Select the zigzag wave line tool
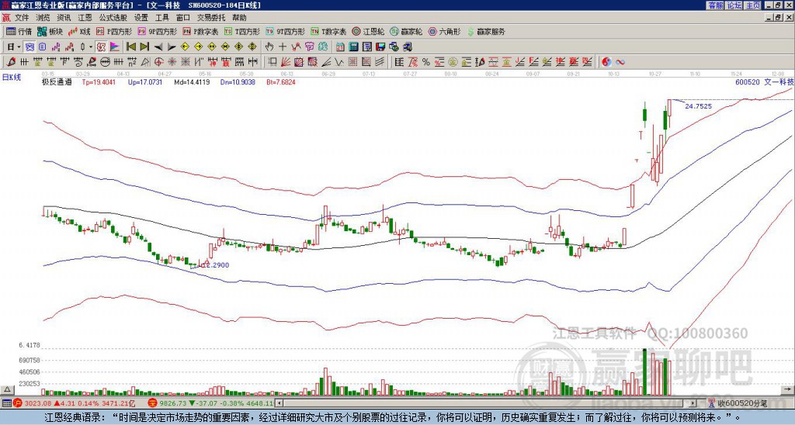 (338, 62)
